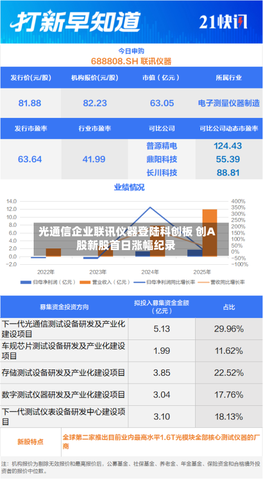263x479 pixels.
Task: Select the proportion 29.96%
Action: pos(229,328)
